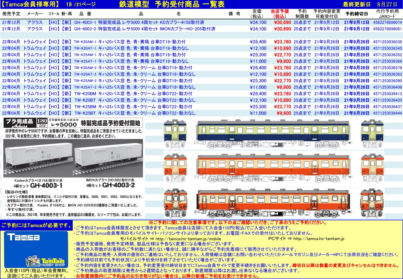Click product number TW-K25AT-1
Viewport: 403px width, 279px height.
(85, 61)
